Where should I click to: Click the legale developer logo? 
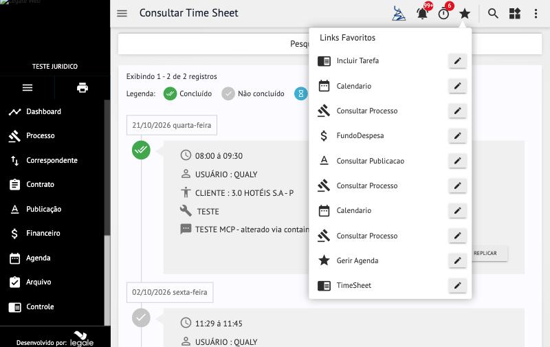(81, 339)
